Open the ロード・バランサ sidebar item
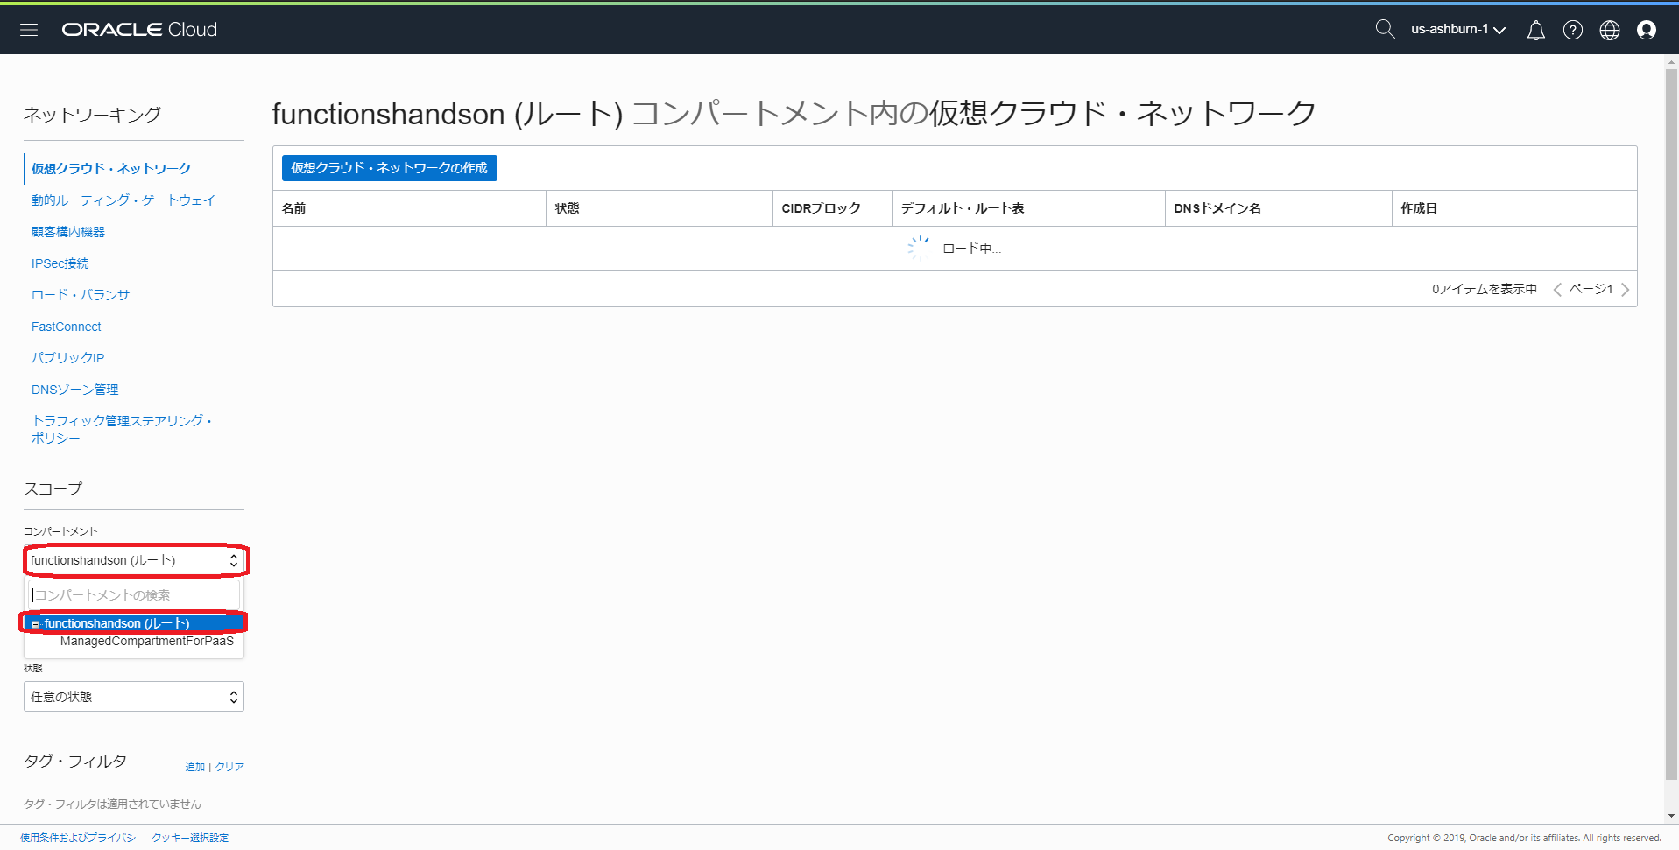 [81, 295]
